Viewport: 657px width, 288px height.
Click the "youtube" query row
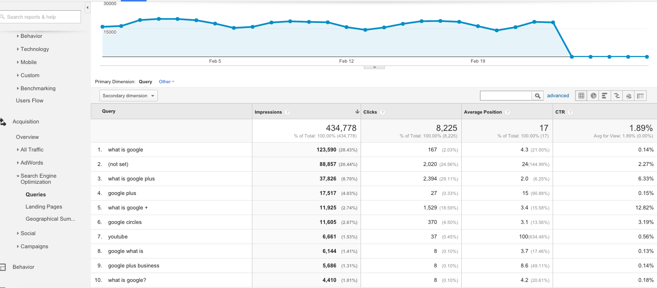pyautogui.click(x=118, y=237)
